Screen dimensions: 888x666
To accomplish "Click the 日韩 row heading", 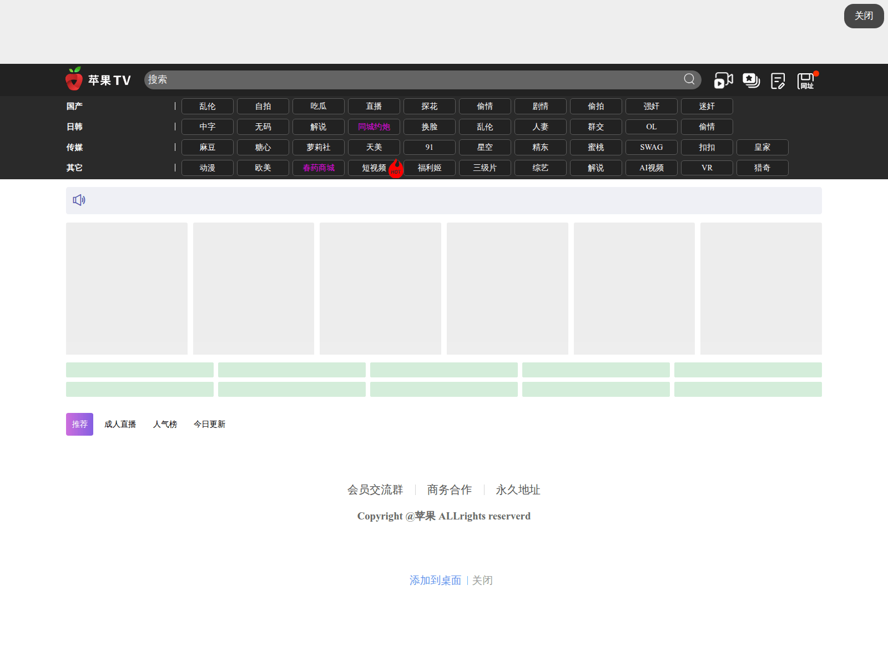I will pos(74,127).
